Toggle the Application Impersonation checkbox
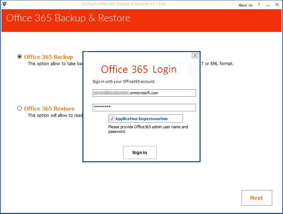The image size is (283, 214). (112, 119)
